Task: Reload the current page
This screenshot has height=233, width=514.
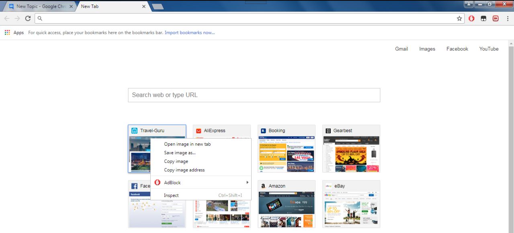Action: tap(28, 18)
